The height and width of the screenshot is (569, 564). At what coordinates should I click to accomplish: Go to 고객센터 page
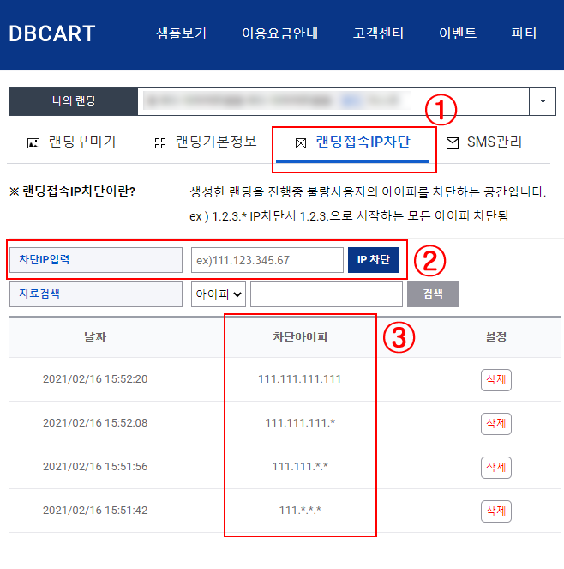tap(378, 34)
